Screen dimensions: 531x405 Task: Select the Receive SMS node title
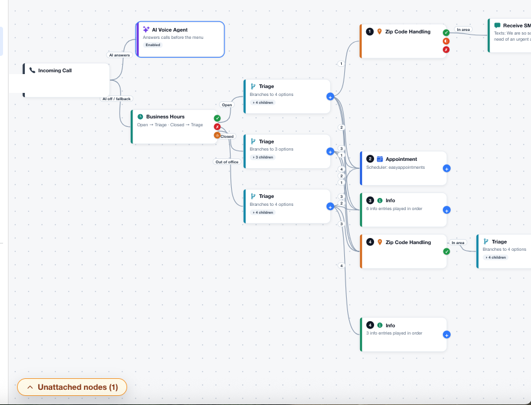517,26
